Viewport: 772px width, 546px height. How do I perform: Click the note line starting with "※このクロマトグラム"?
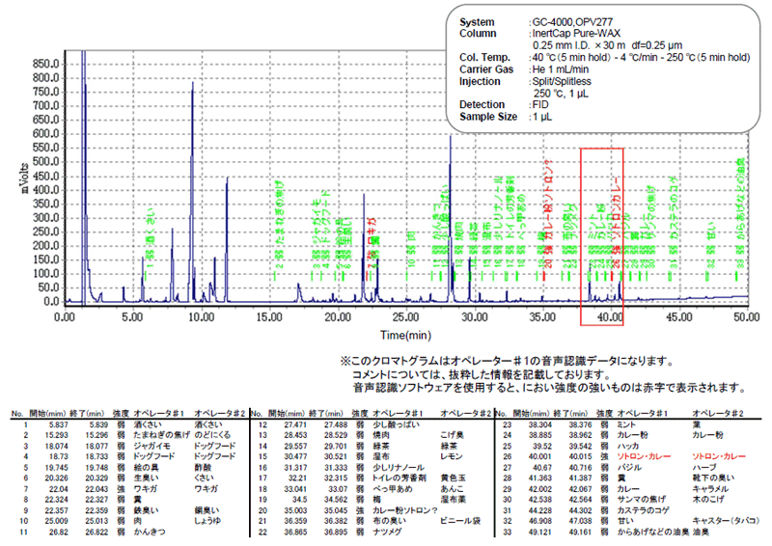click(x=508, y=362)
